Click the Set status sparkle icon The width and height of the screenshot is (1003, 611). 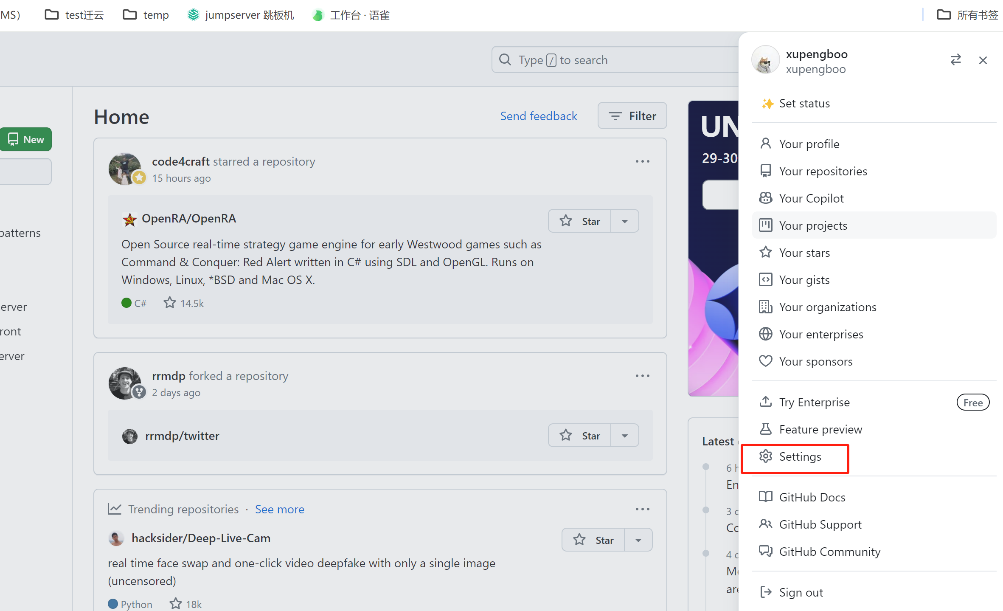767,104
